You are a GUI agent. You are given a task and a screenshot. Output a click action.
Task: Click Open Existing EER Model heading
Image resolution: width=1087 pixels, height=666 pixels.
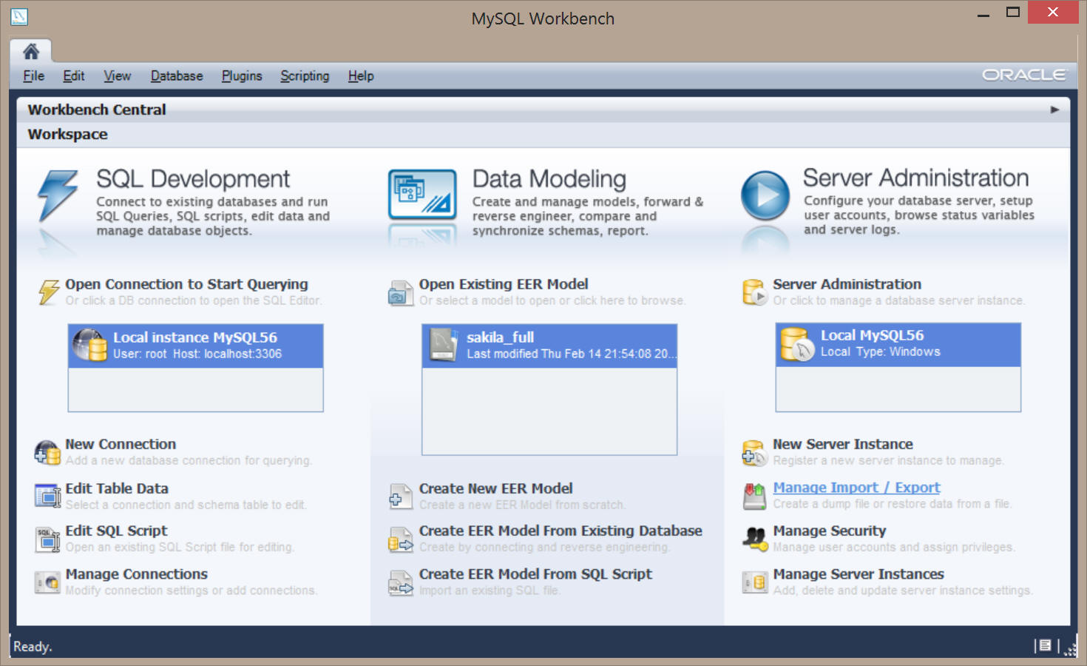[x=504, y=284]
